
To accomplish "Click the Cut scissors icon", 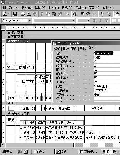I will point(42,14).
